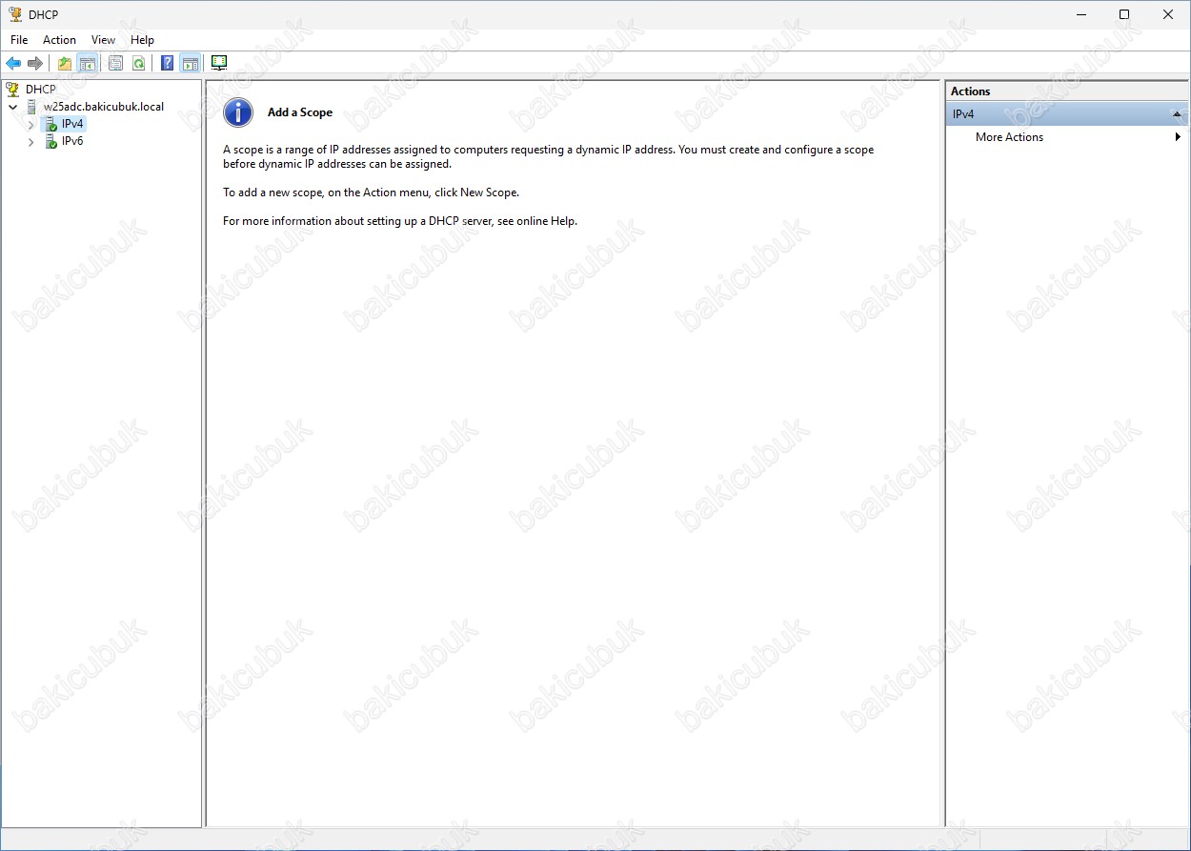Viewport: 1191px width, 851px height.
Task: Click the Forward arrow toolbar icon
Action: pyautogui.click(x=35, y=63)
